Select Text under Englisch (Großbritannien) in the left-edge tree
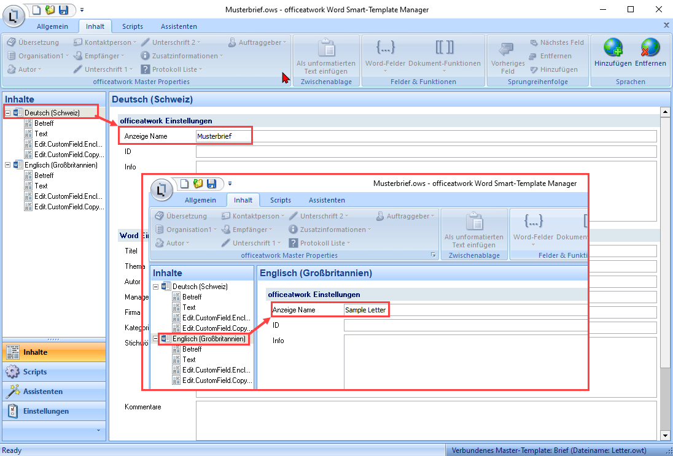The width and height of the screenshot is (673, 456). (41, 186)
